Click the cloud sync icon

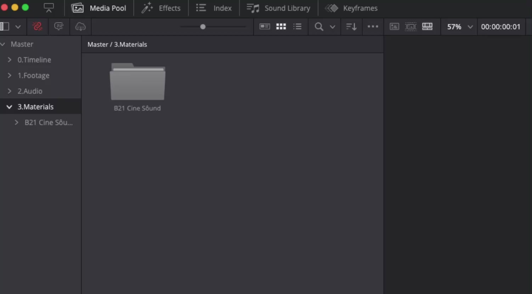coord(80,27)
